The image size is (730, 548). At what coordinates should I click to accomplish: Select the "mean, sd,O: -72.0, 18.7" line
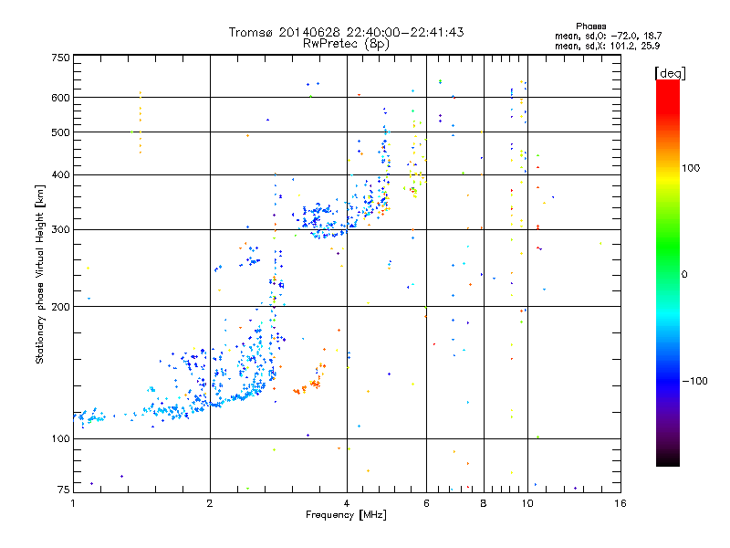click(608, 36)
